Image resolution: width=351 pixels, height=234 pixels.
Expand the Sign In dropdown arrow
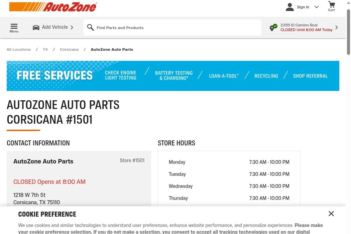[317, 7]
